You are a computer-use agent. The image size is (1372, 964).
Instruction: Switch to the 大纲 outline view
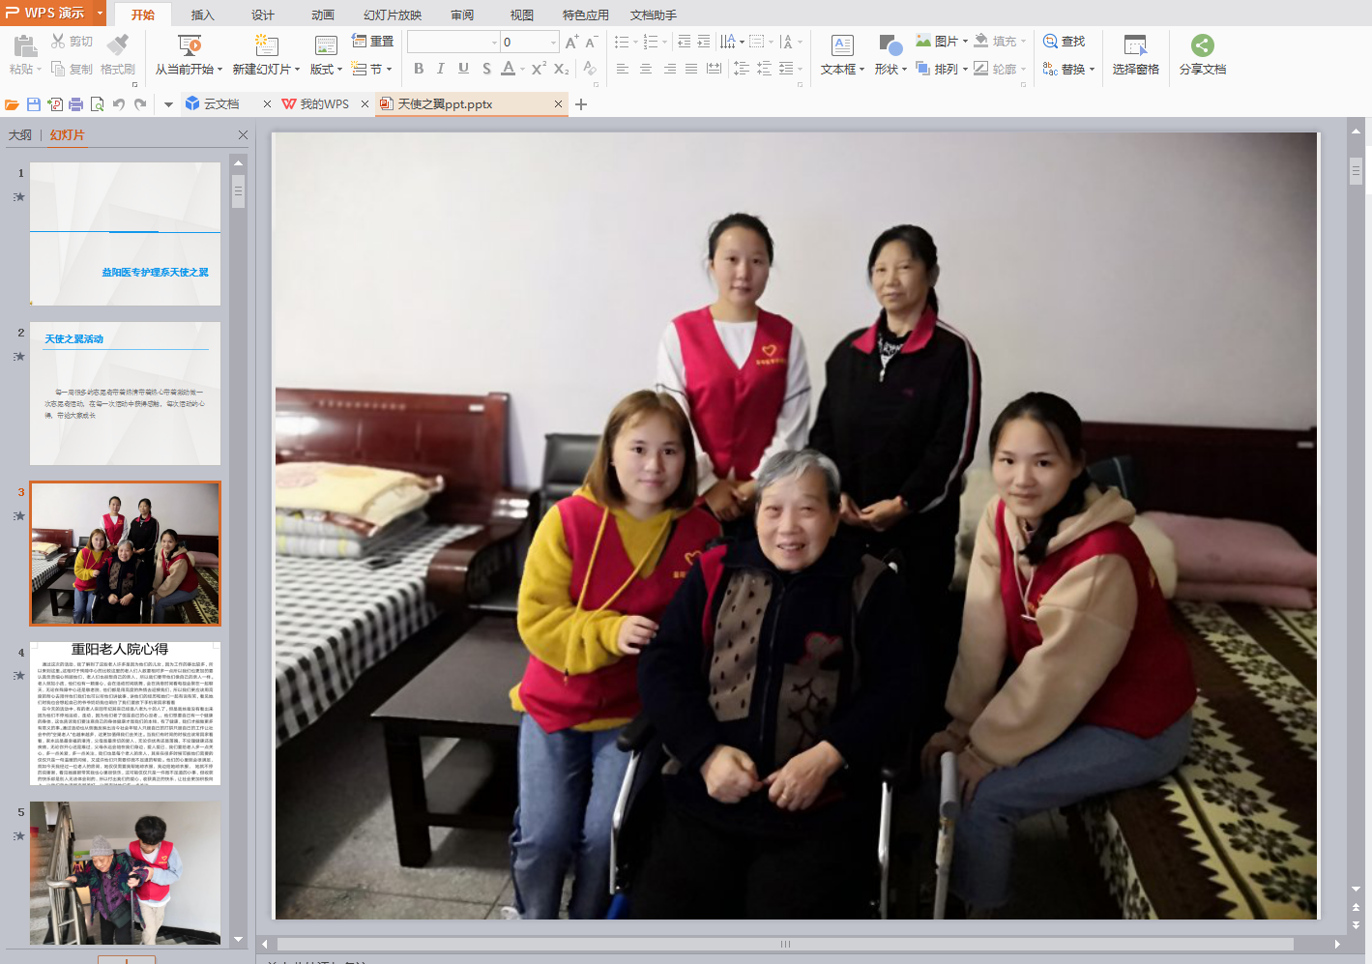[20, 135]
